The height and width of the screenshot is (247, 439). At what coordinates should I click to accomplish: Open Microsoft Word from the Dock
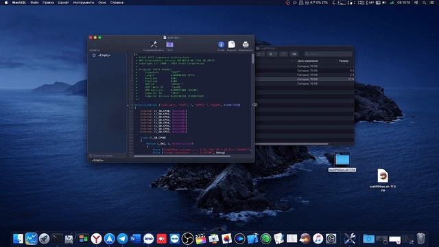[136, 239]
